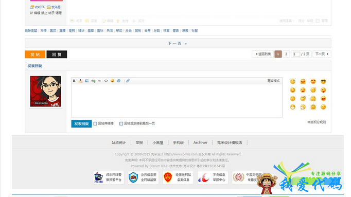Insert a link using editor toolbar
Screen dimensions: 351x197
click(93, 81)
